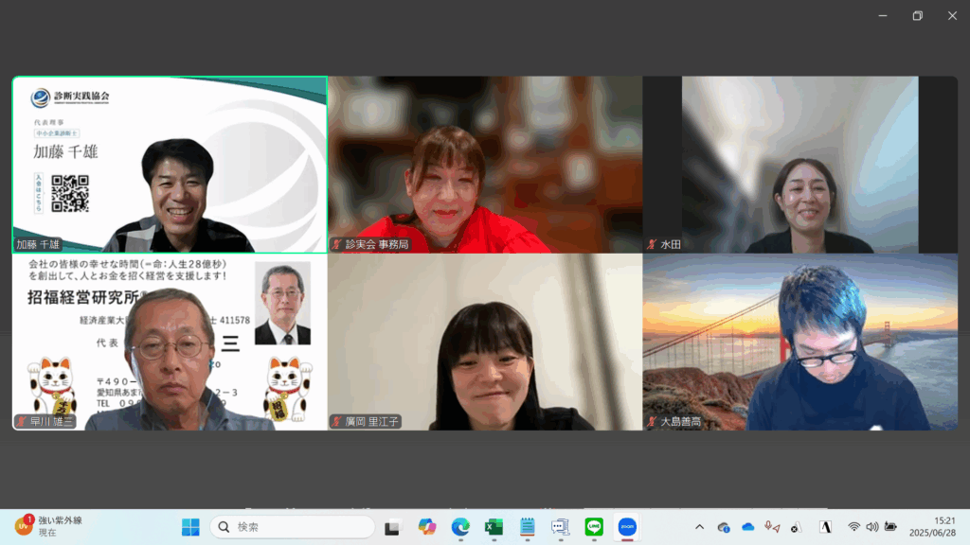This screenshot has height=545, width=970.
Task: Open the Windows Start menu
Action: pos(190,527)
